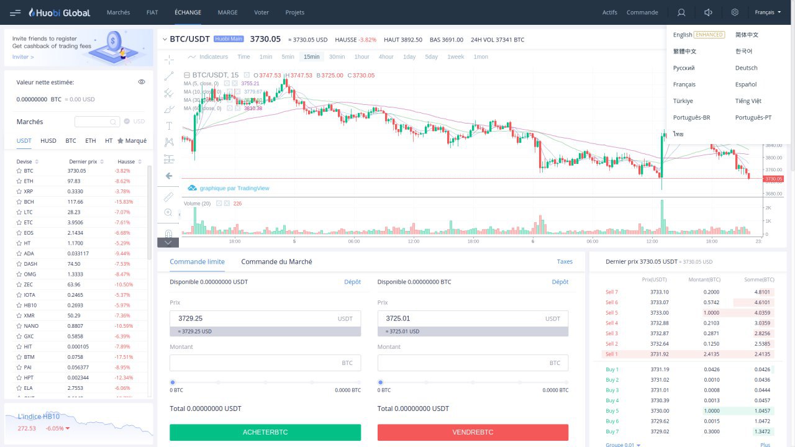
Task: Focus the Marchés search field
Action: (x=97, y=122)
